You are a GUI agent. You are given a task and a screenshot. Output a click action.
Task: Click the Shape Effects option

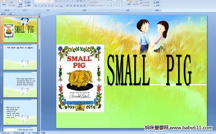click(145, 5)
